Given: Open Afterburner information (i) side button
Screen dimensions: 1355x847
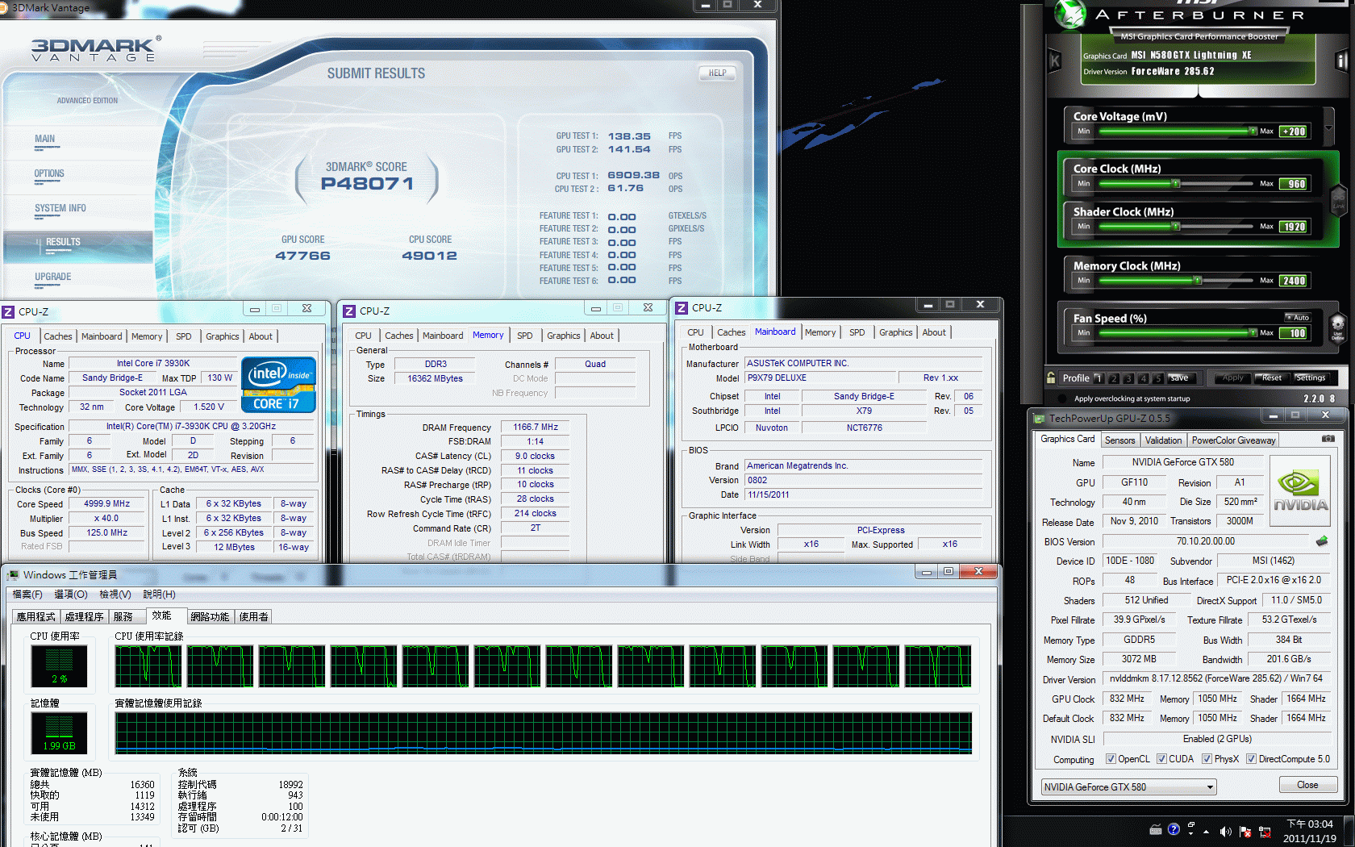Looking at the screenshot, I should click(x=1341, y=60).
